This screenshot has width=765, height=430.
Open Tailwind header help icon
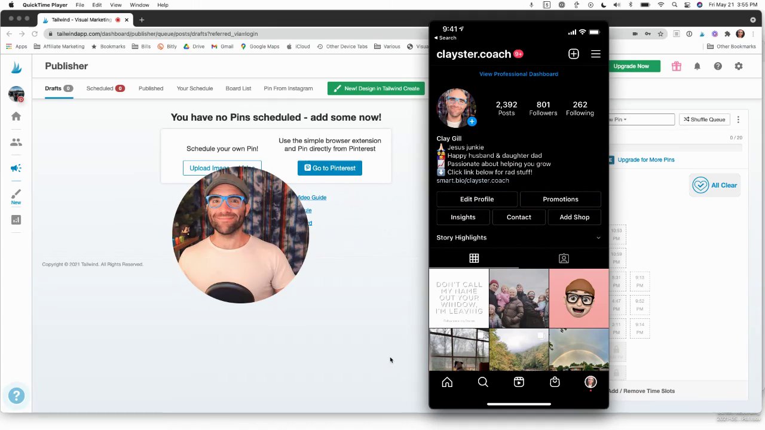718,66
